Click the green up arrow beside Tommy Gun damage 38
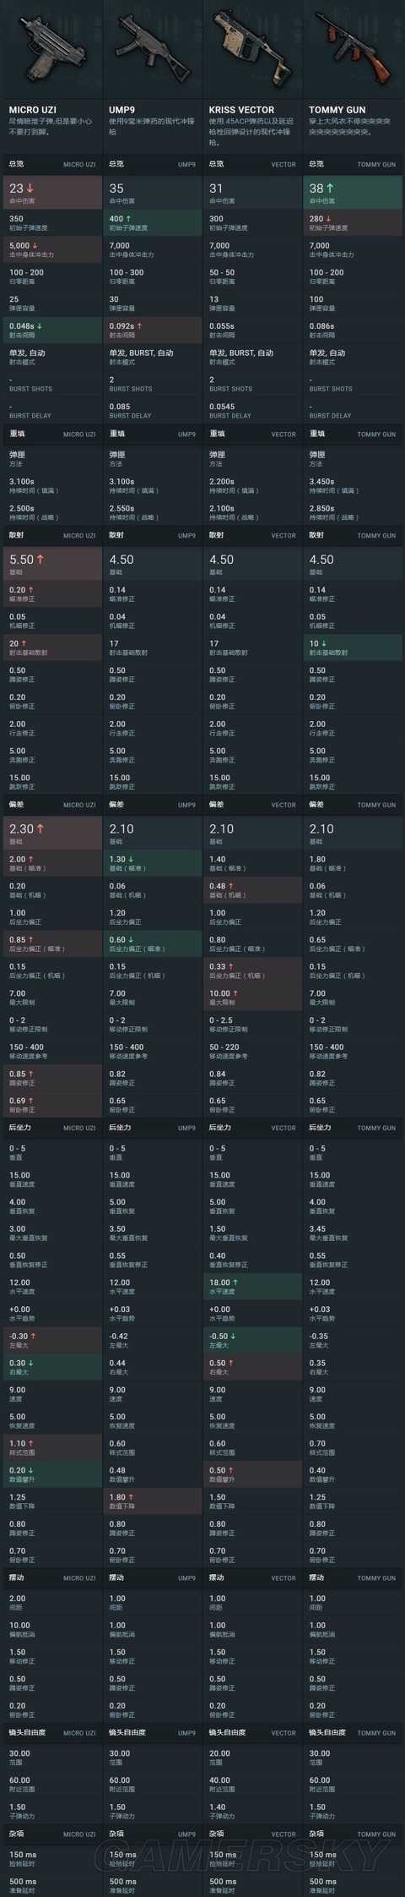Image resolution: width=405 pixels, height=1897 pixels. coord(330,189)
